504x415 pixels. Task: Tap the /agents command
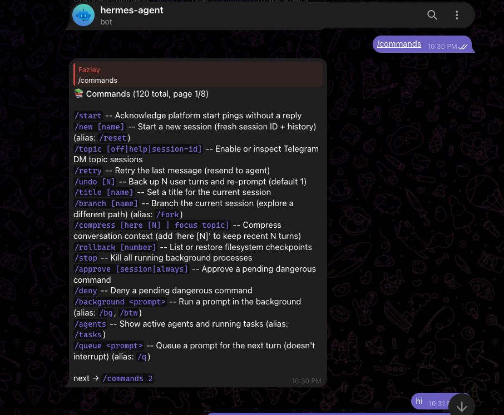[90, 324]
